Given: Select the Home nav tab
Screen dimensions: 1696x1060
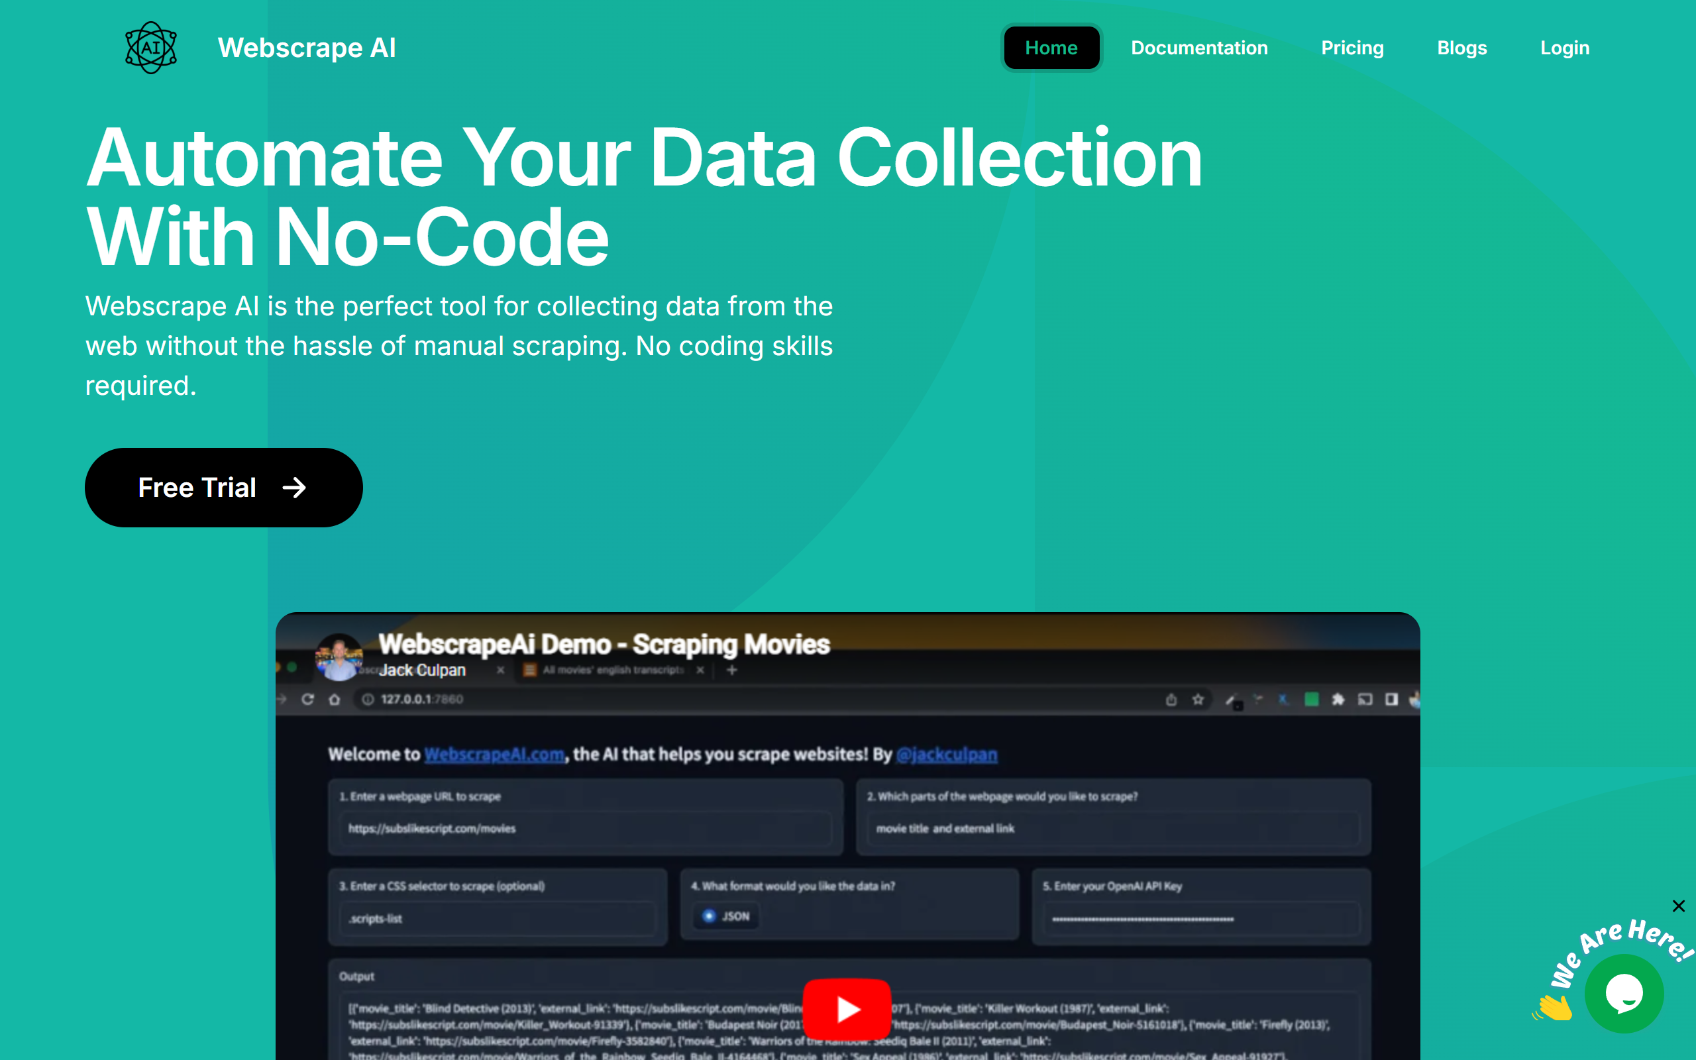Looking at the screenshot, I should coord(1051,48).
